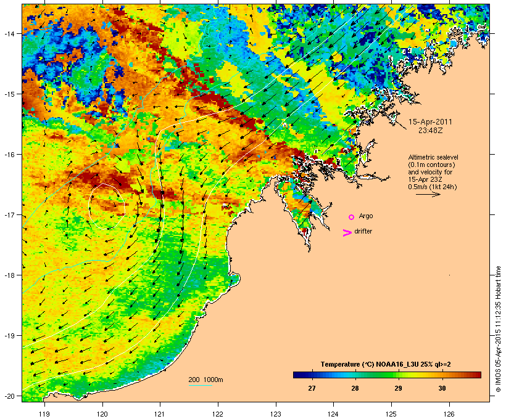Click the '-16' latitude axis label
506x419 pixels.
tap(9, 154)
